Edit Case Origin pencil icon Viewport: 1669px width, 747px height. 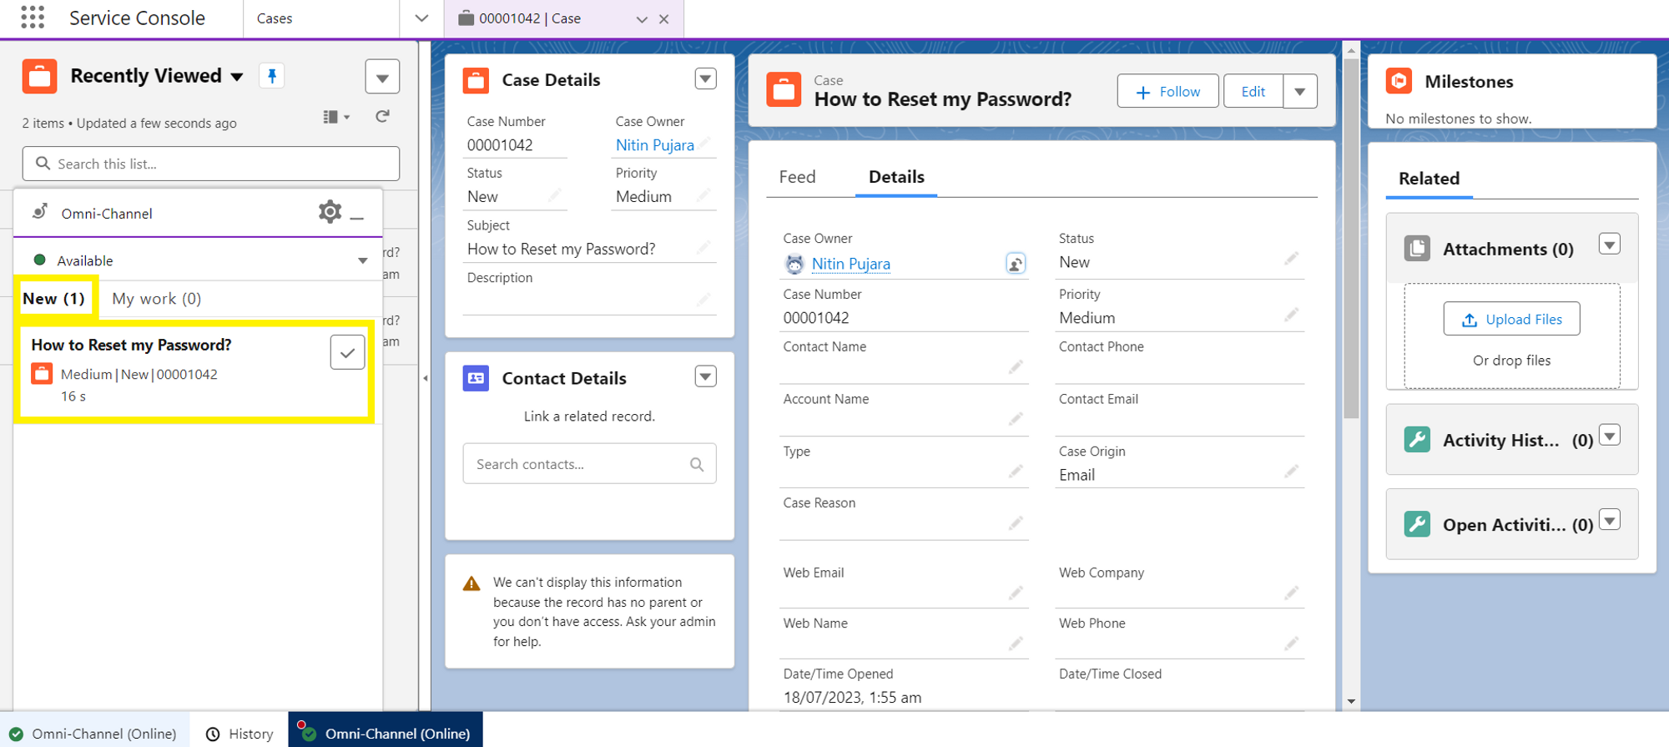pyautogui.click(x=1292, y=472)
